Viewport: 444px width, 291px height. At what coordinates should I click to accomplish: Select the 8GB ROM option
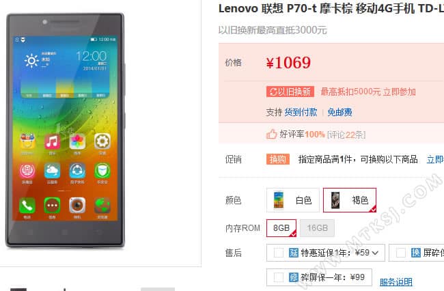coord(281,228)
